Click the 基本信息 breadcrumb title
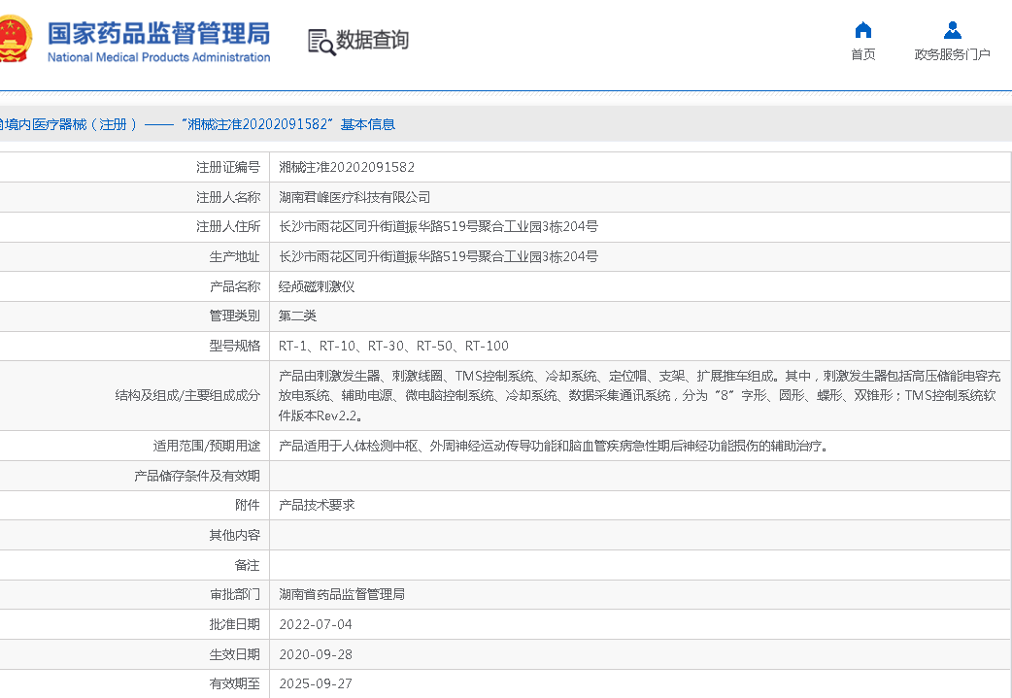Screen dimensions: 1012x698 tap(367, 124)
